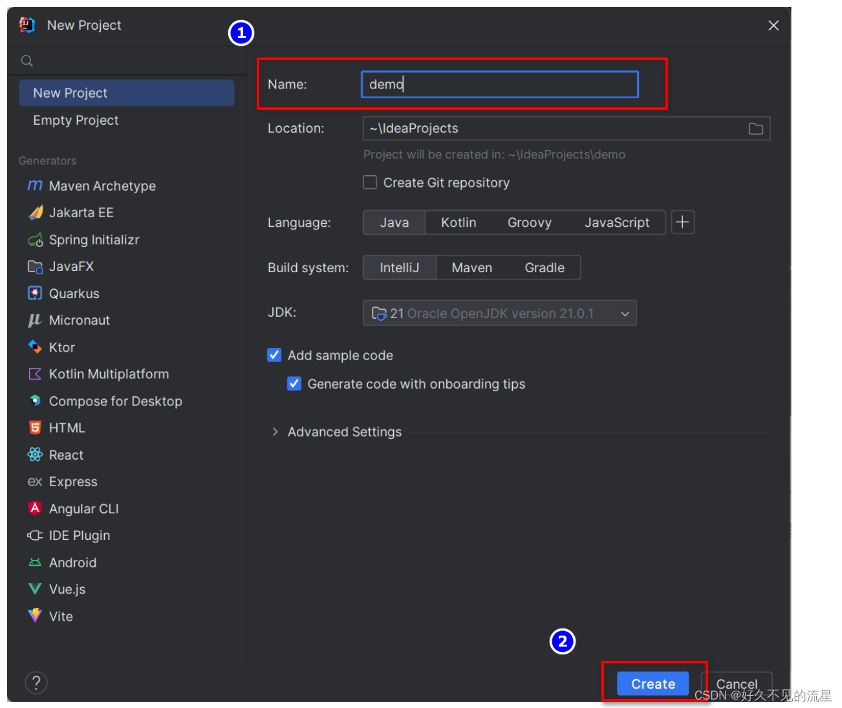Viewport: 842px width, 708px height.
Task: Select the Angular CLI generator label
Action: click(x=84, y=509)
